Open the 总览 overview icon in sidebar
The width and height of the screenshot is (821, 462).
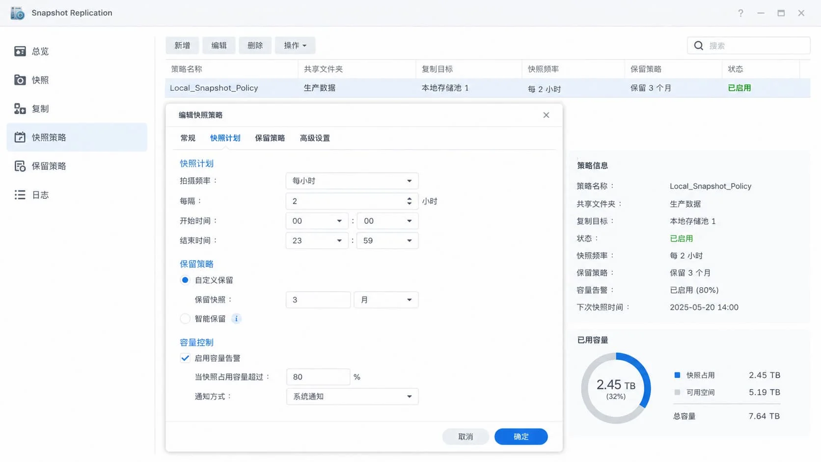pos(20,51)
